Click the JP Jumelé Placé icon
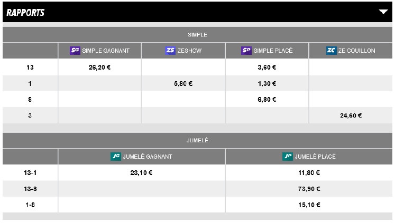 (288, 157)
